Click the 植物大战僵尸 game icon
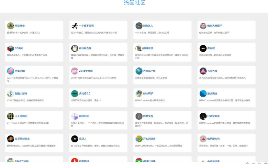Image resolution: width=268 pixels, height=164 pixels. (x=203, y=26)
